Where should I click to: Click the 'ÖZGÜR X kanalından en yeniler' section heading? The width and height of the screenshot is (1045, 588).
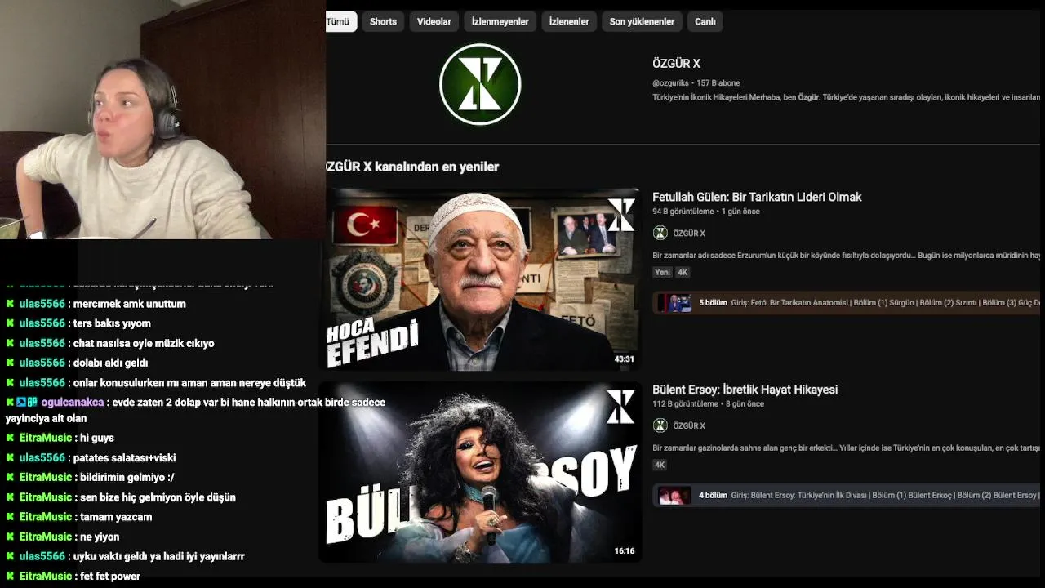[x=412, y=167]
